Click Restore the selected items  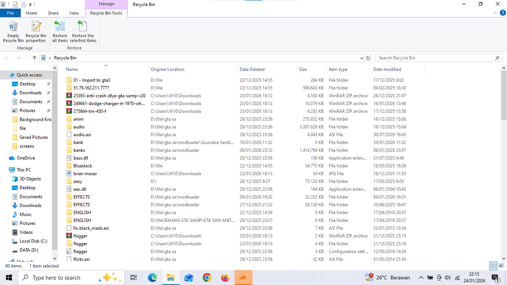click(x=83, y=32)
